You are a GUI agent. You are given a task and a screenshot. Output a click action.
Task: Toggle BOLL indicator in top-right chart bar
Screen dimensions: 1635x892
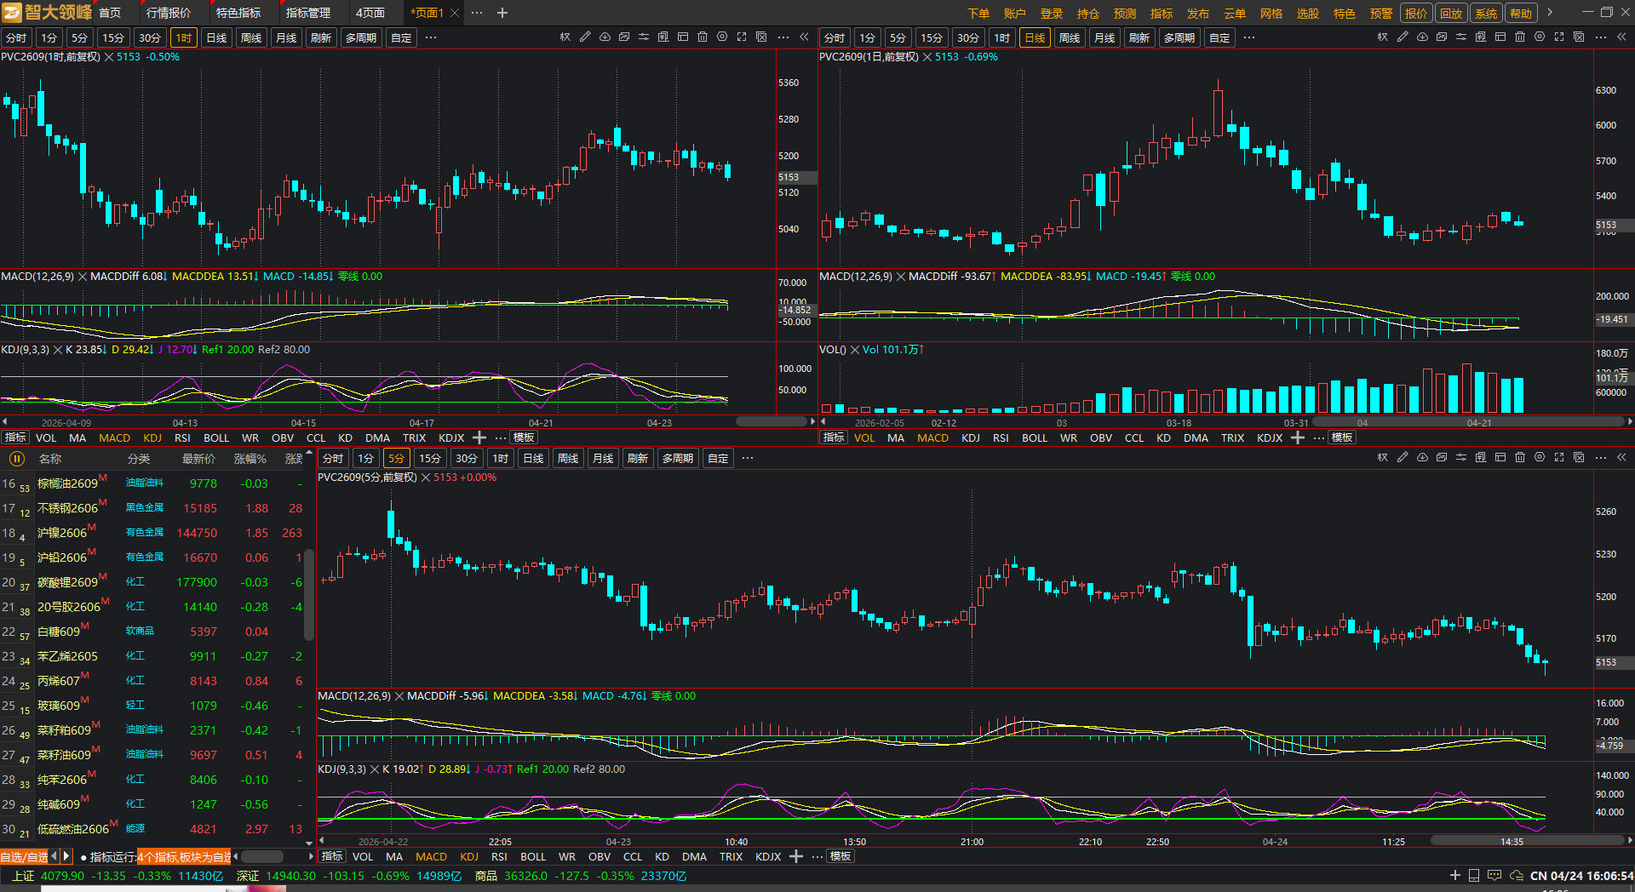tap(1035, 437)
